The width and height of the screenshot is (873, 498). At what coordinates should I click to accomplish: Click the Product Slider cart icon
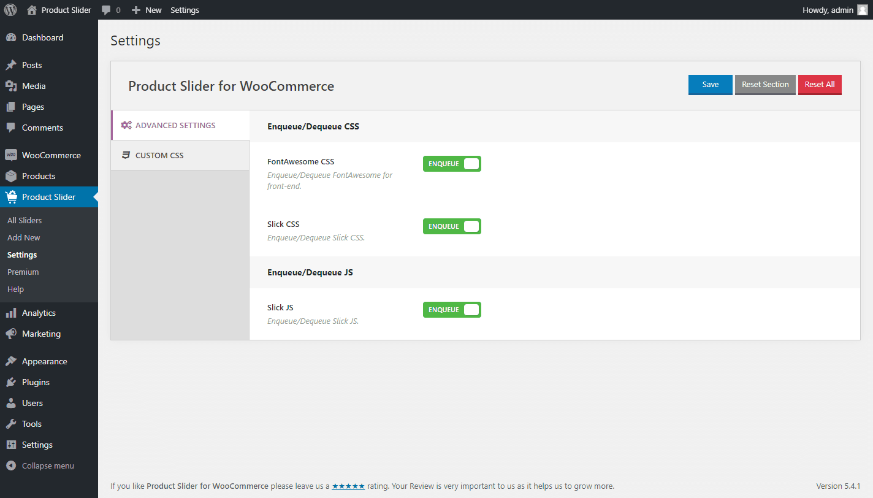click(x=11, y=197)
